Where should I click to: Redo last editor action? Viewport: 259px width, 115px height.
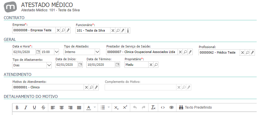click(x=144, y=107)
